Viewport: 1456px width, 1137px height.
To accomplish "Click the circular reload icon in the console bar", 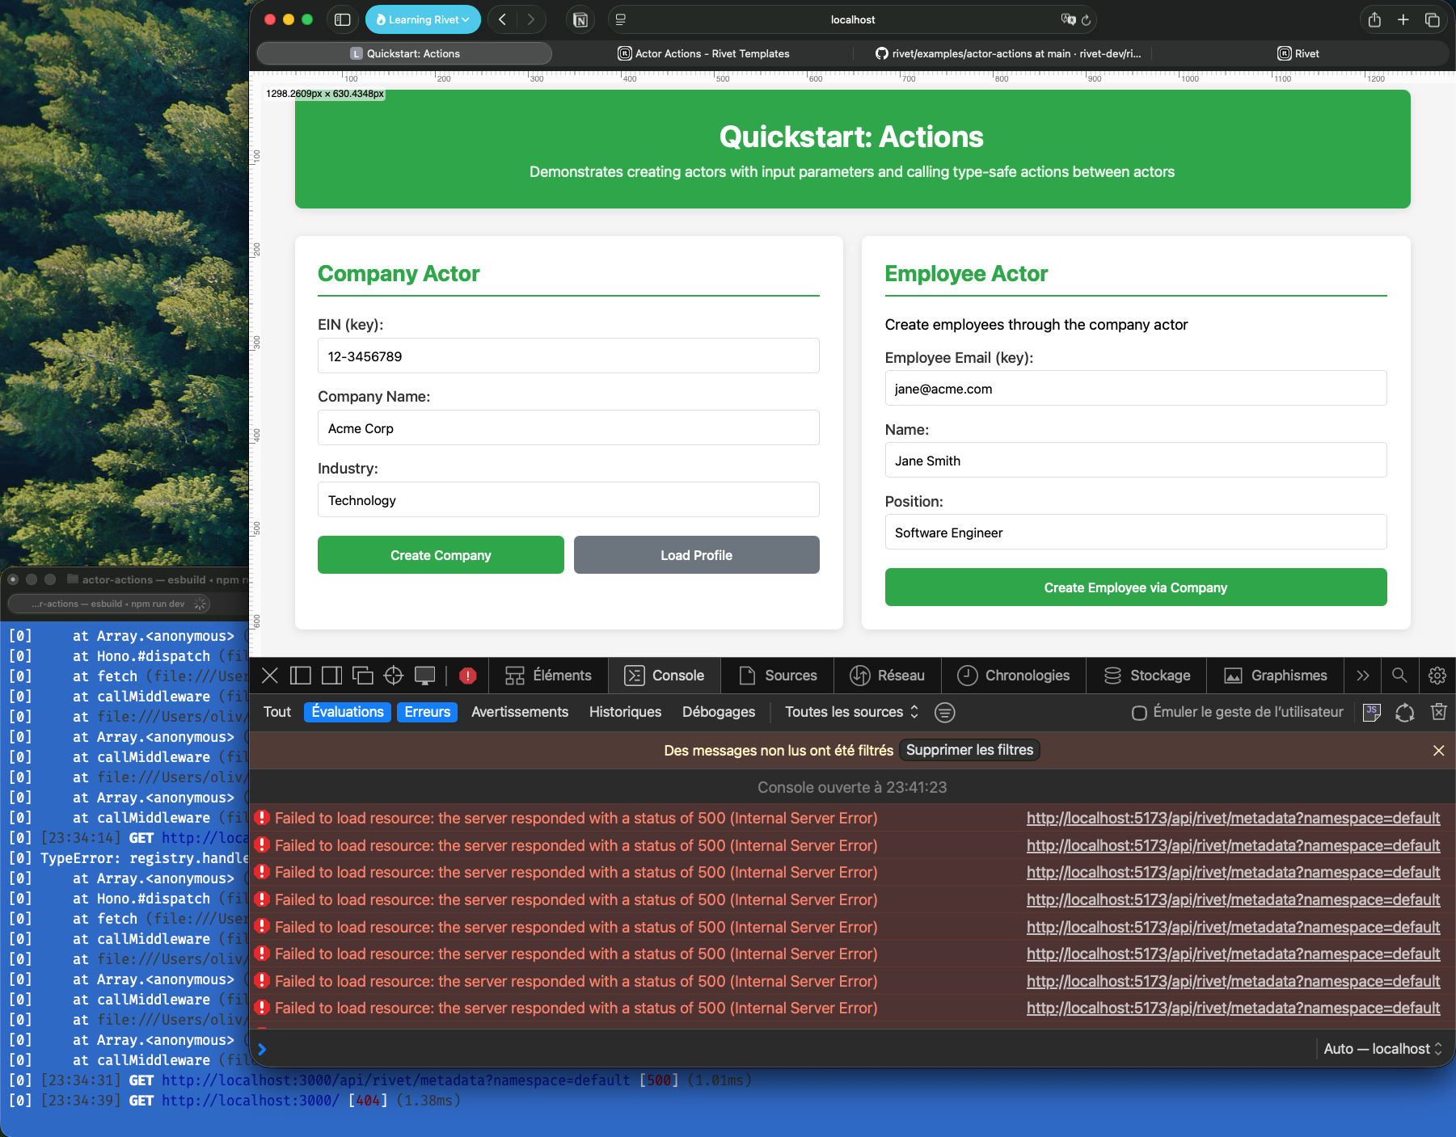I will [1405, 712].
